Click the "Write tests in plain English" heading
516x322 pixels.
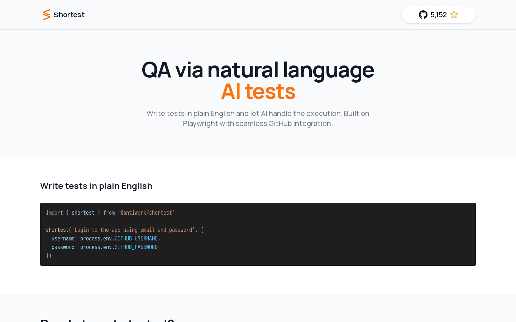click(96, 186)
